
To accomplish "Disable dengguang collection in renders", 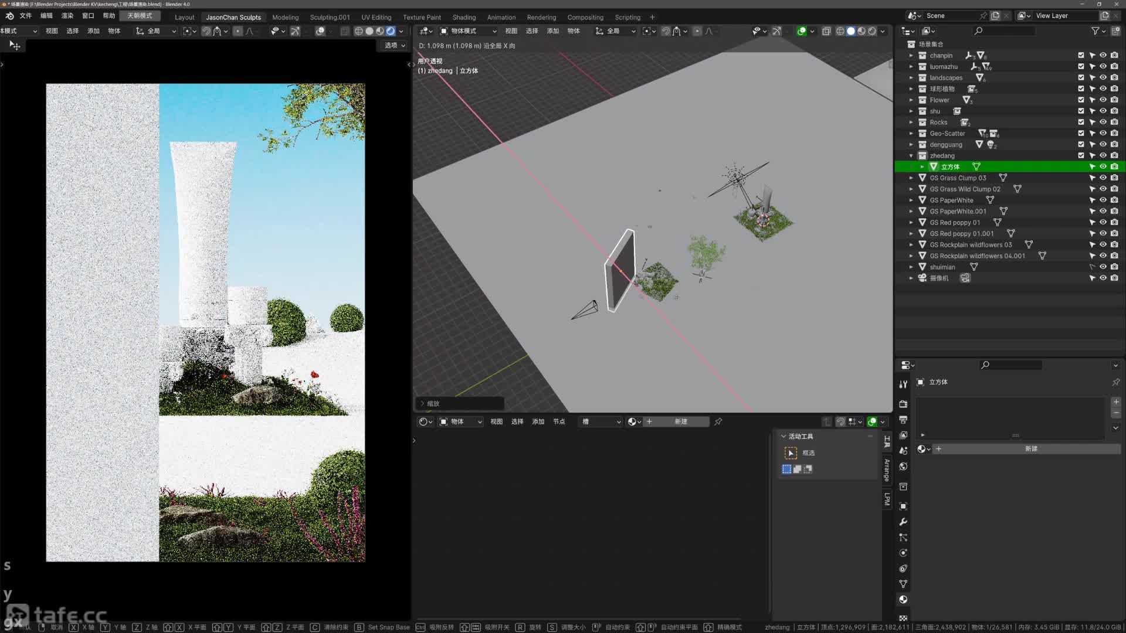I will pyautogui.click(x=1114, y=144).
